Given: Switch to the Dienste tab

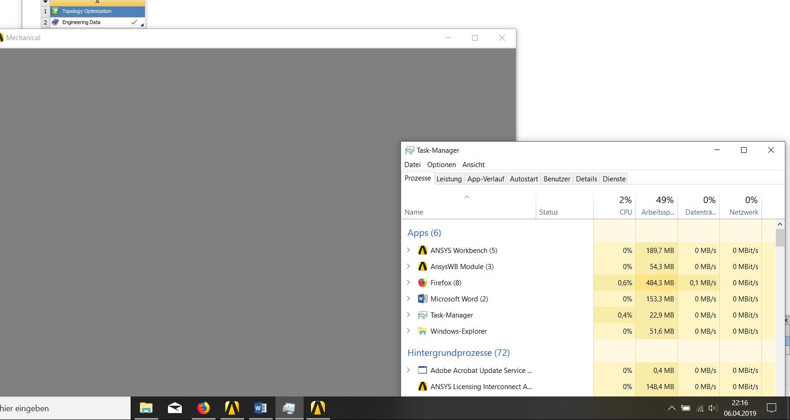Looking at the screenshot, I should tap(614, 179).
